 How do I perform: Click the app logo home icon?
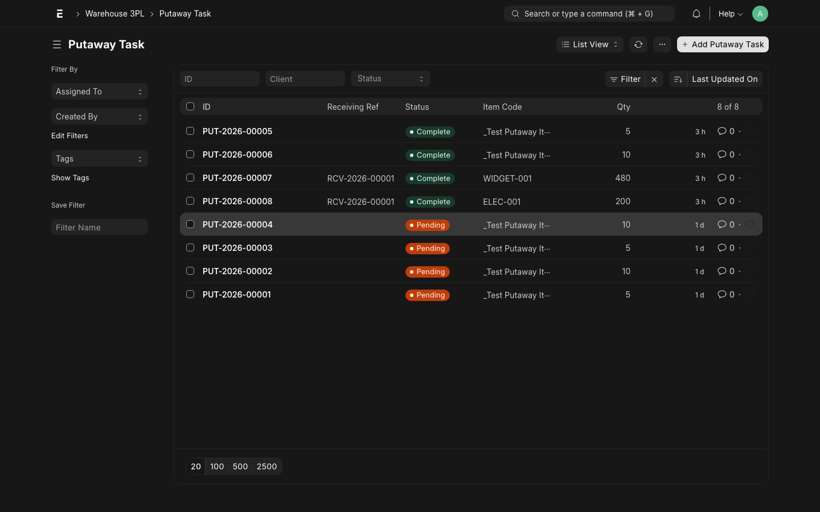(x=60, y=14)
